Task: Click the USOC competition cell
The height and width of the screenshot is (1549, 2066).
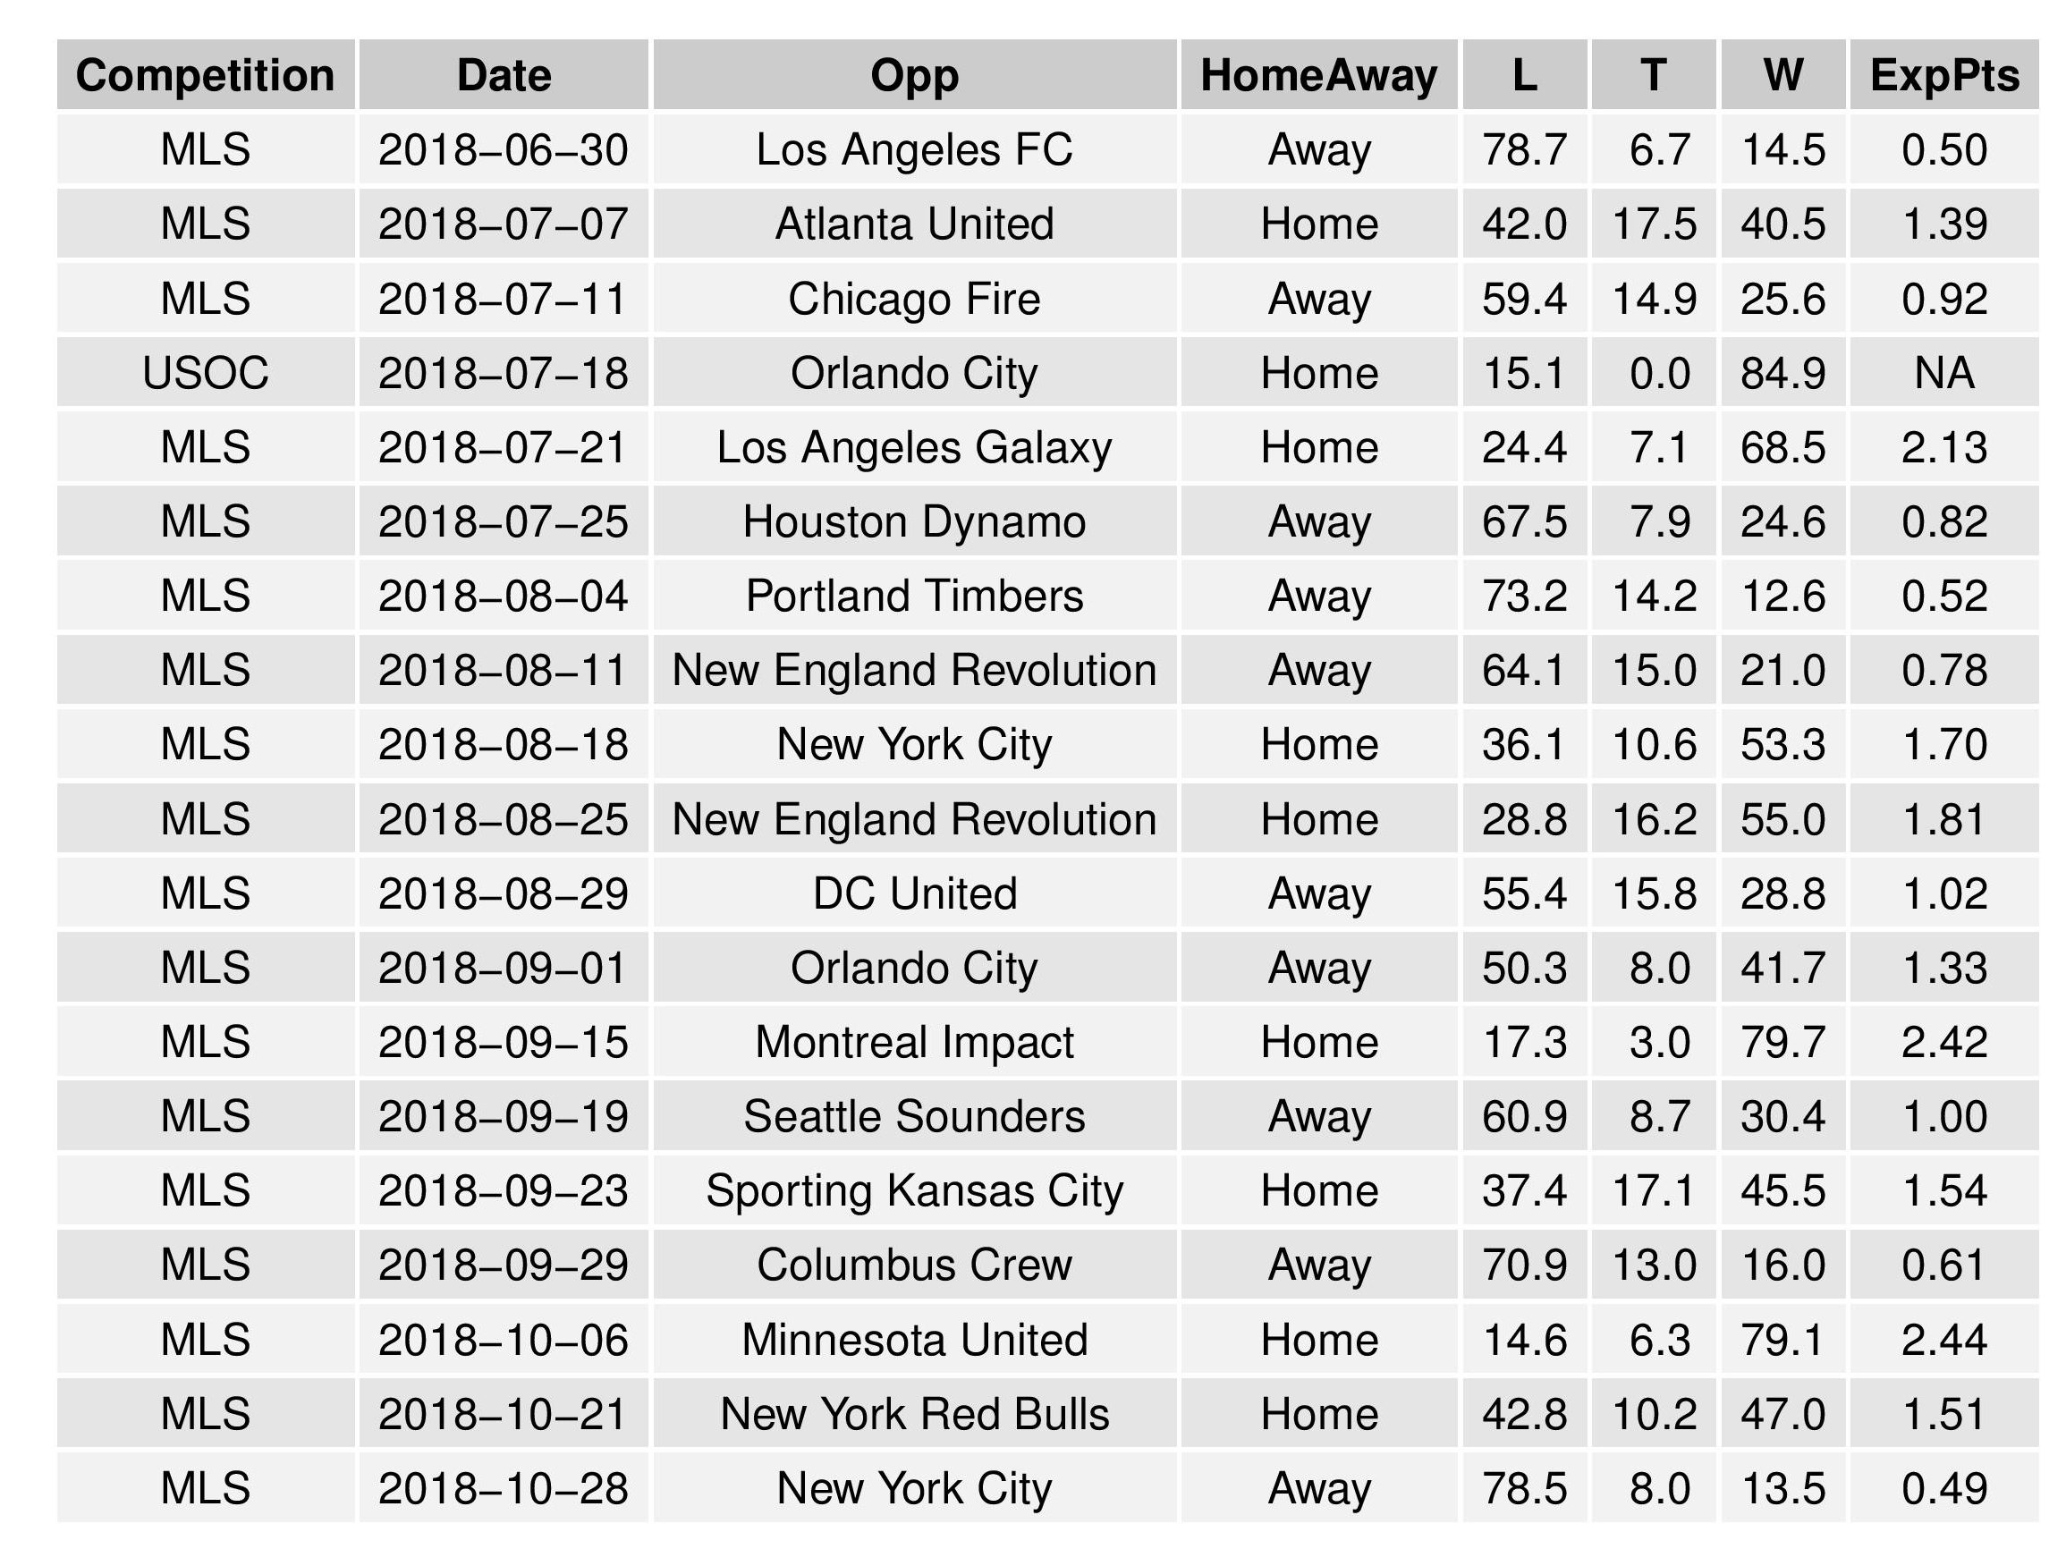Action: point(206,373)
